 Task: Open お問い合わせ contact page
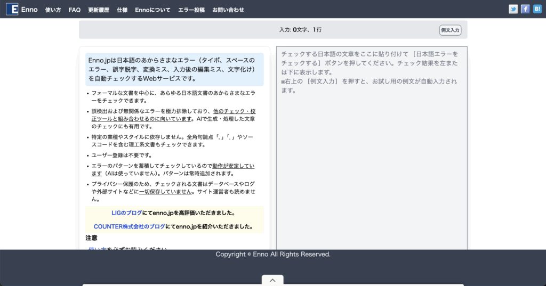(228, 10)
